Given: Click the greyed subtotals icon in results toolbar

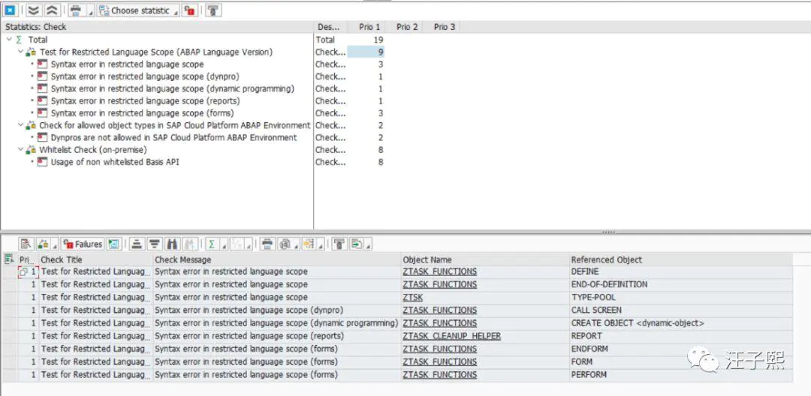Looking at the screenshot, I should tap(237, 244).
